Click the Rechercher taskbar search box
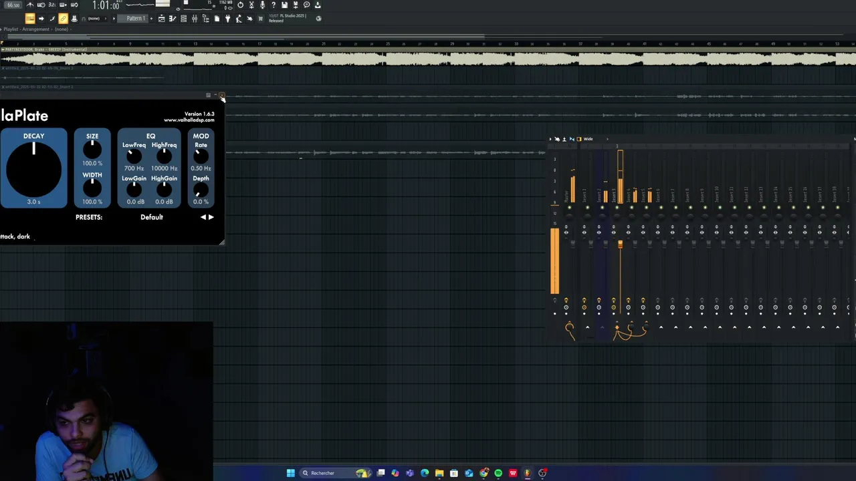Image resolution: width=856 pixels, height=481 pixels. click(x=336, y=473)
